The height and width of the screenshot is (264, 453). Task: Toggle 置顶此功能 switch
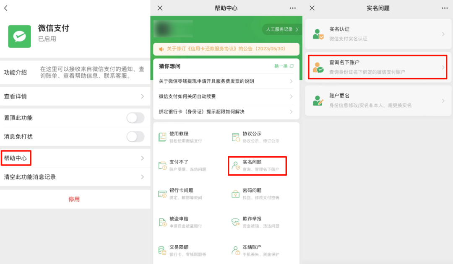tap(135, 118)
